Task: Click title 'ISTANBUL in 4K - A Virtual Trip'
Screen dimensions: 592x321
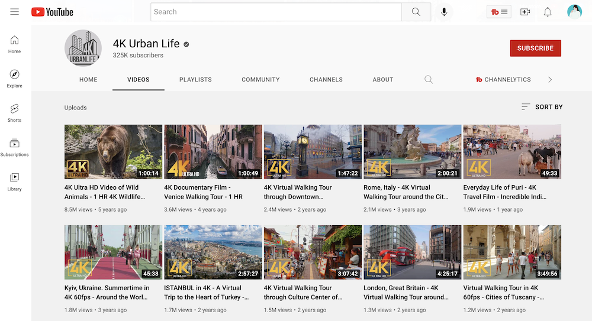Action: pyautogui.click(x=207, y=293)
